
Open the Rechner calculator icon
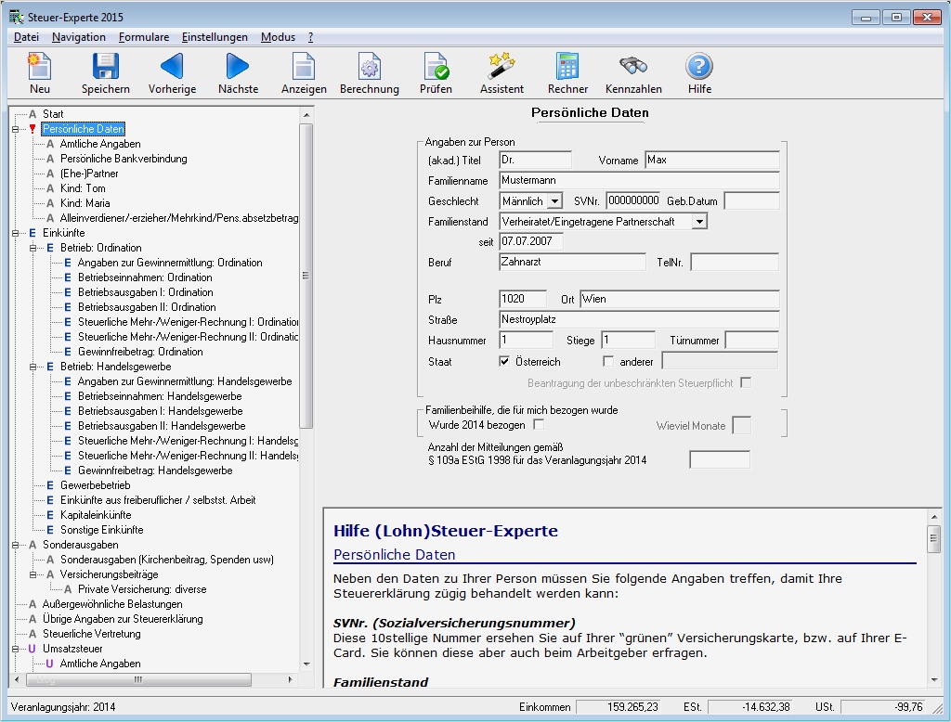[x=567, y=68]
